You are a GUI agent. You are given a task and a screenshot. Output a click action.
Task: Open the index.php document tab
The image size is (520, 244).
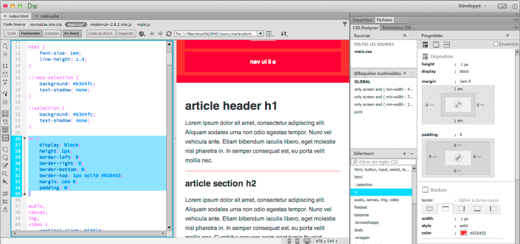(x=47, y=16)
